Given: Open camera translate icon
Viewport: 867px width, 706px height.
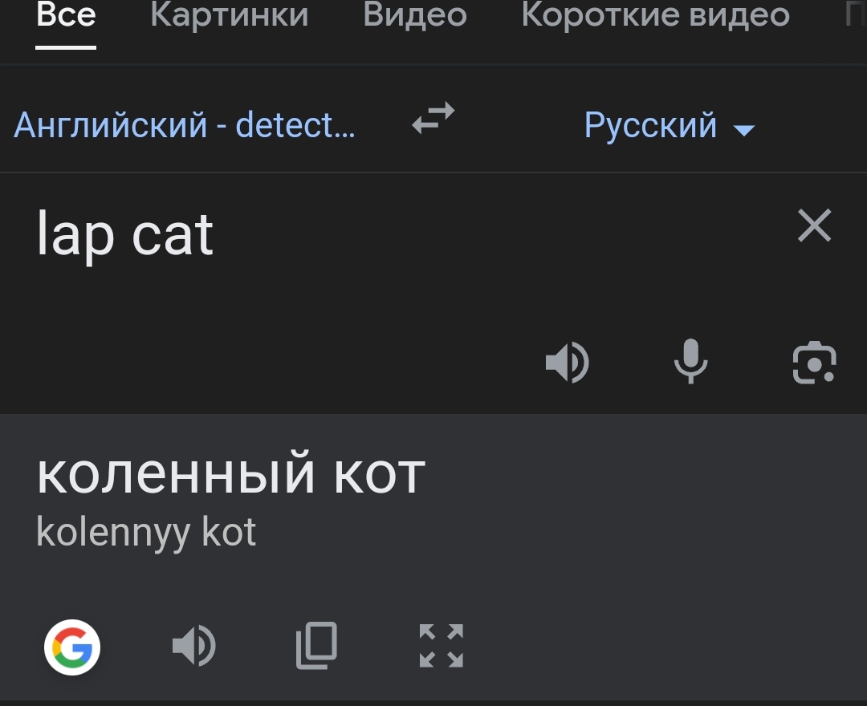Looking at the screenshot, I should coord(815,363).
